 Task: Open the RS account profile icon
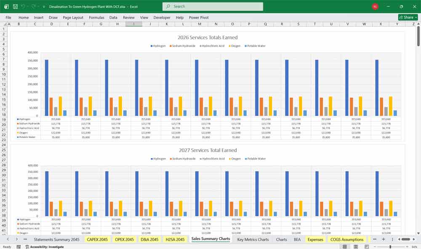coord(374,7)
